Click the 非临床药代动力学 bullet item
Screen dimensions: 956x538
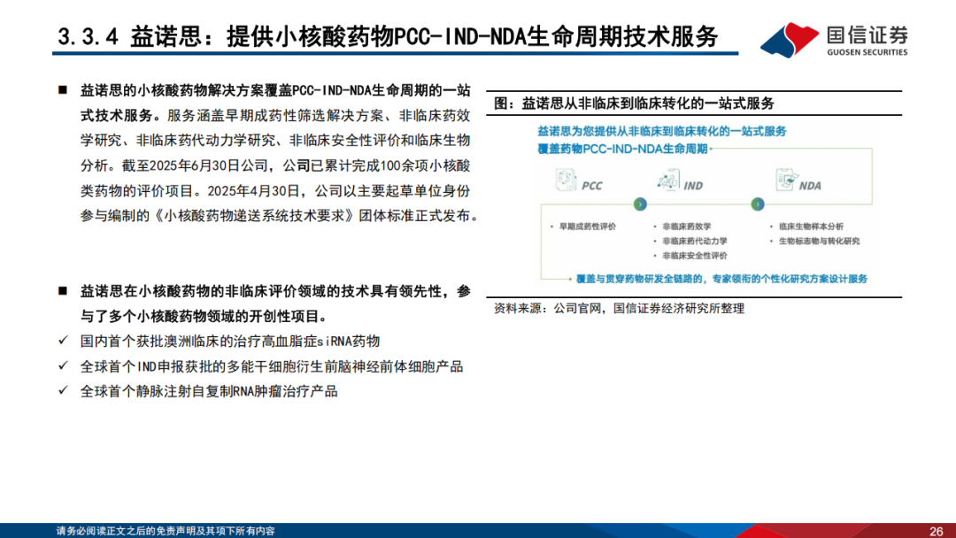690,242
